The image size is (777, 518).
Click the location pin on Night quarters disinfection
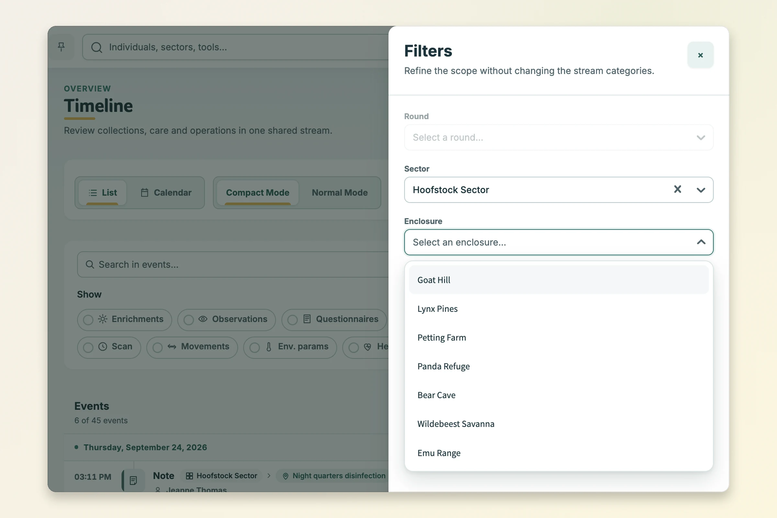point(286,476)
